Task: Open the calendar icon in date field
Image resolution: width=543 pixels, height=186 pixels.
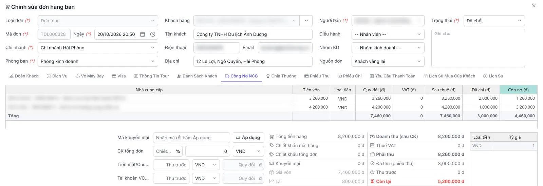Action: pos(143,34)
